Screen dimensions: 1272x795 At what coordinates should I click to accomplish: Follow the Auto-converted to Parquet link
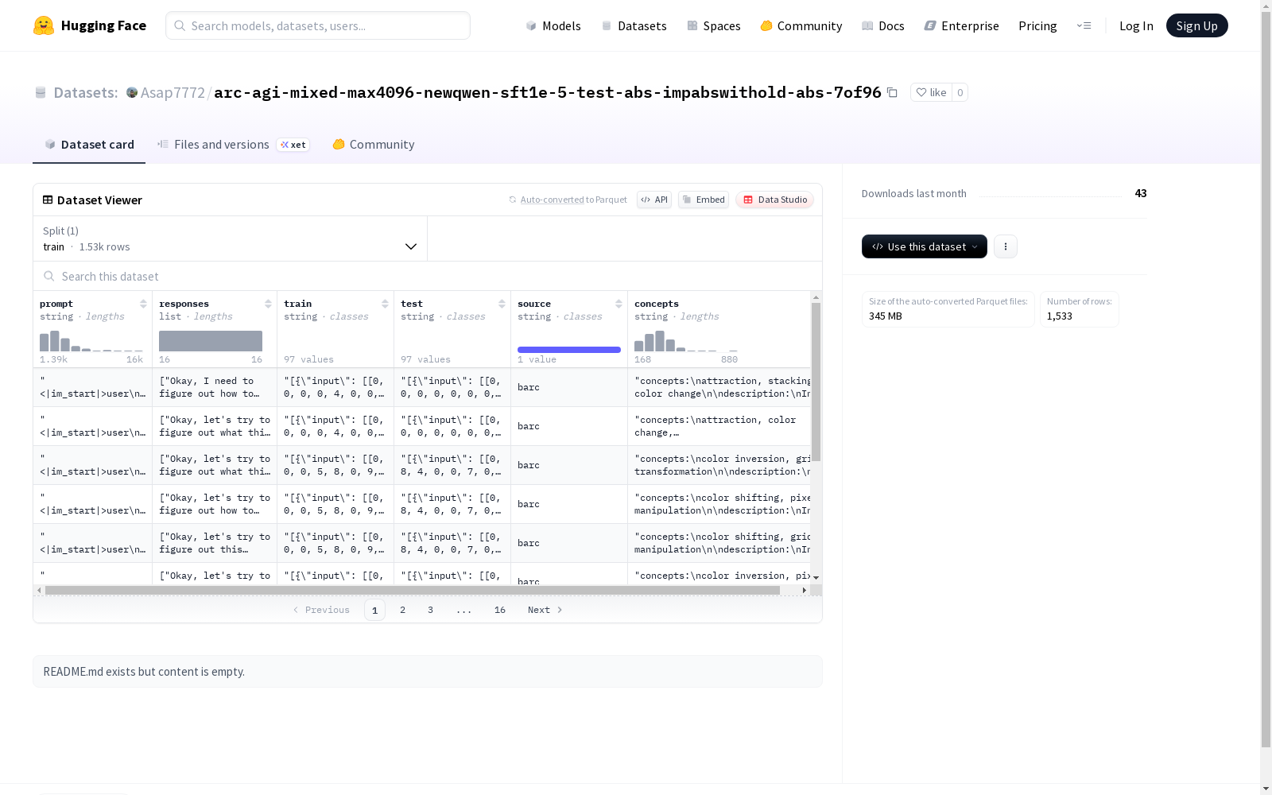[x=552, y=200]
